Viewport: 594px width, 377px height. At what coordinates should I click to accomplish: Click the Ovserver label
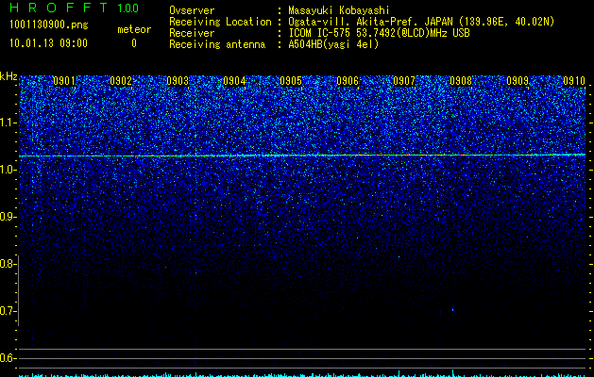192,10
